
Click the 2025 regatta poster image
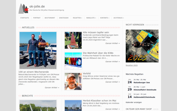(142, 46)
